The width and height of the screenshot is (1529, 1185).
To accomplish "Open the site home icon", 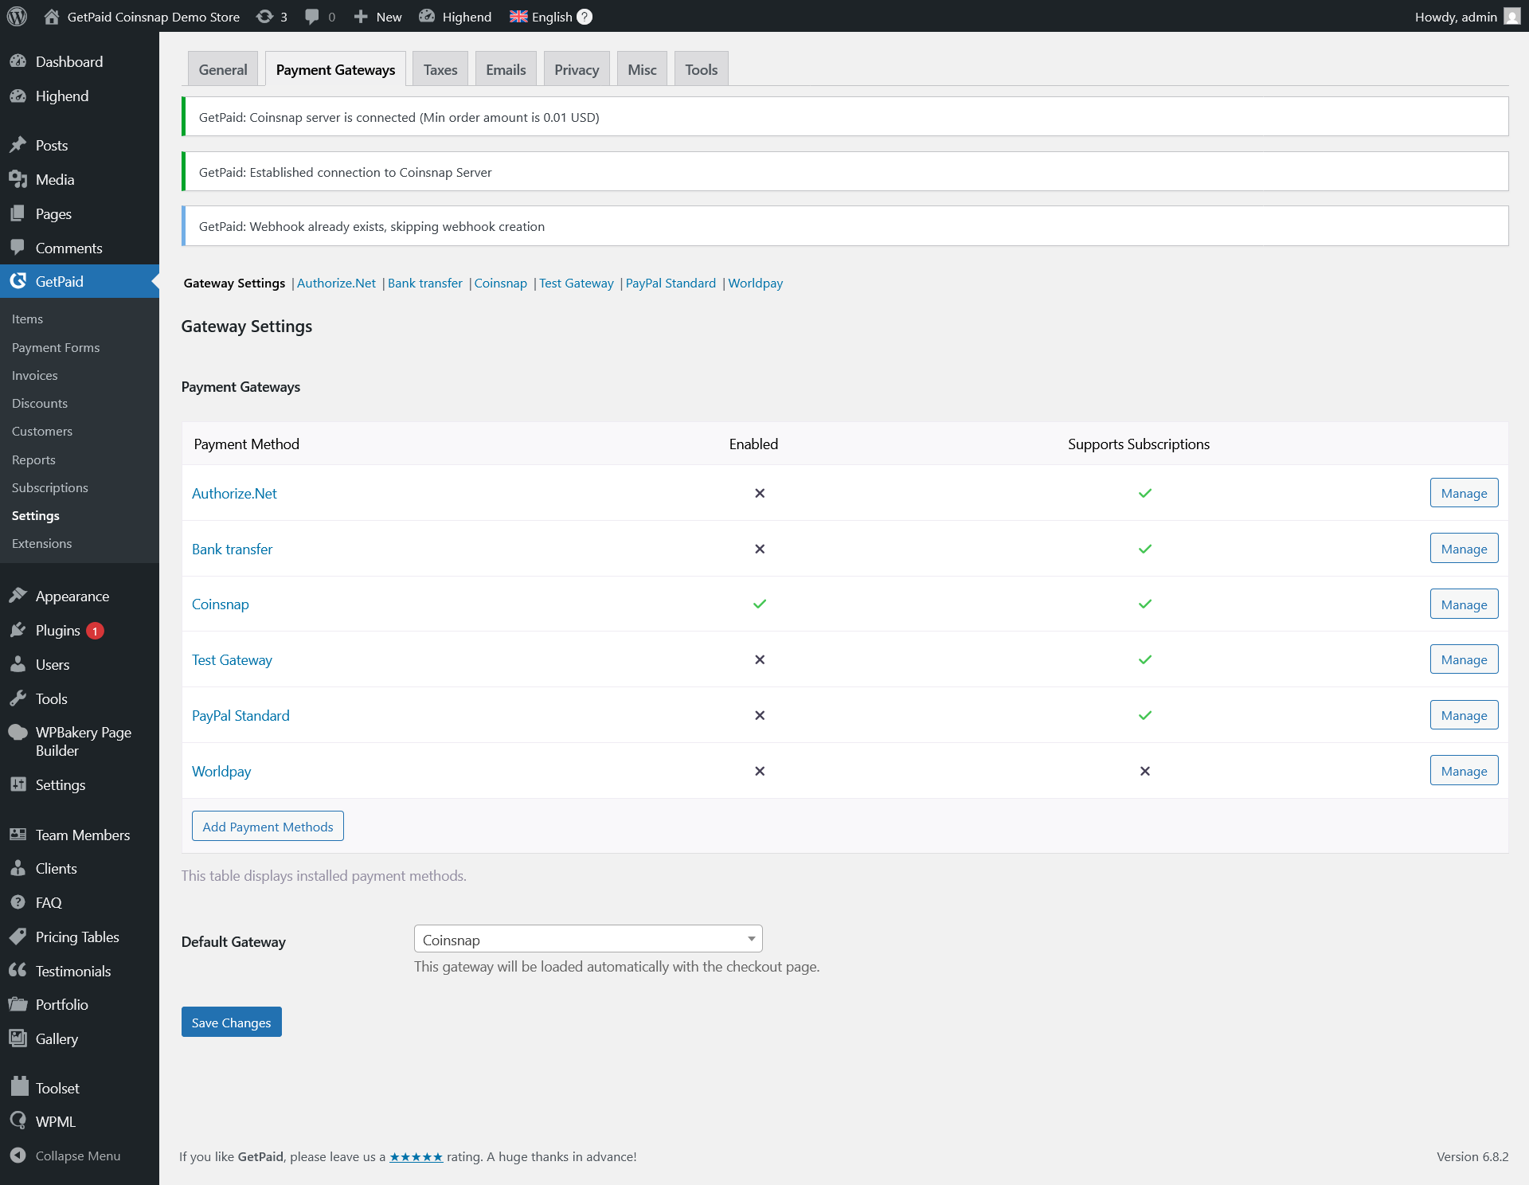I will [52, 17].
